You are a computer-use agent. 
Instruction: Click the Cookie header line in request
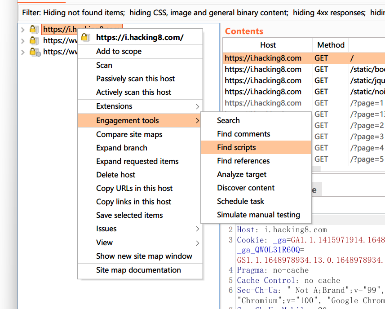pyautogui.click(x=311, y=240)
